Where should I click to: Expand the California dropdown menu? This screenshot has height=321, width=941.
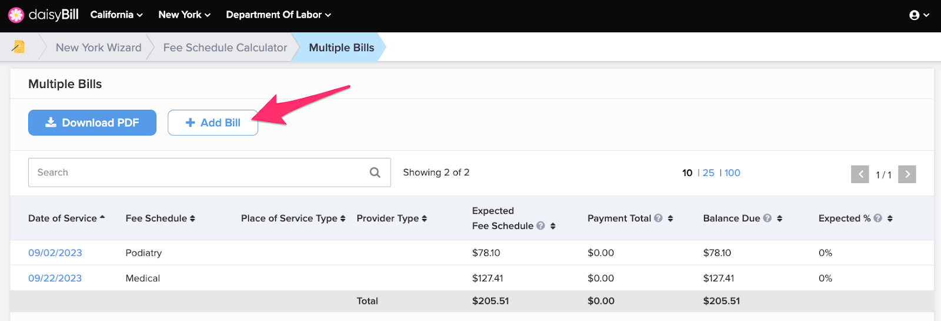coord(116,15)
